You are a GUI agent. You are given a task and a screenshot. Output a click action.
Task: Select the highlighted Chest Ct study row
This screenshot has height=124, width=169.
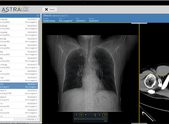19,86
